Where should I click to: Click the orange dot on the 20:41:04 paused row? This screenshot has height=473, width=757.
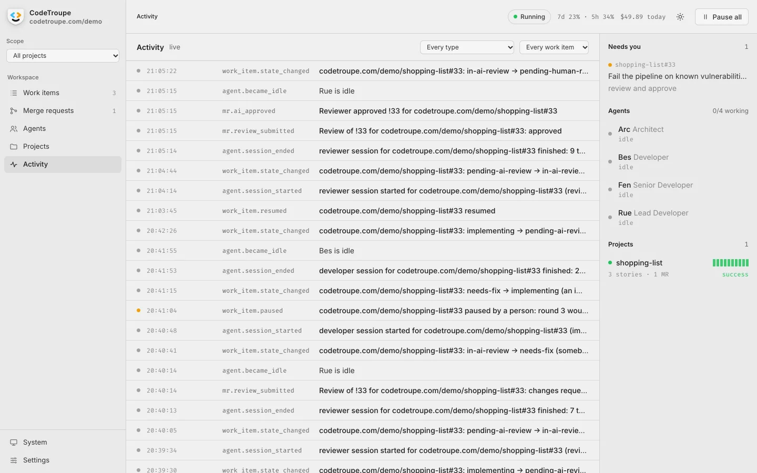tap(138, 310)
